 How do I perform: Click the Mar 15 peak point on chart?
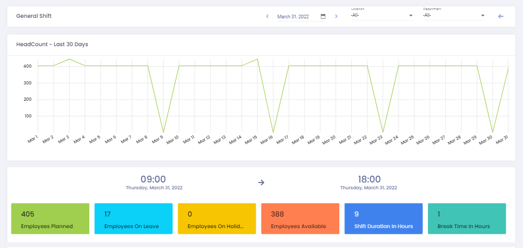coord(257,59)
